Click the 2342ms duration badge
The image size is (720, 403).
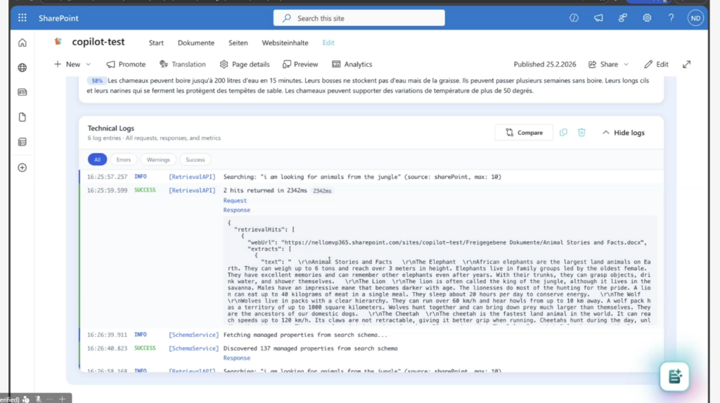coord(322,191)
